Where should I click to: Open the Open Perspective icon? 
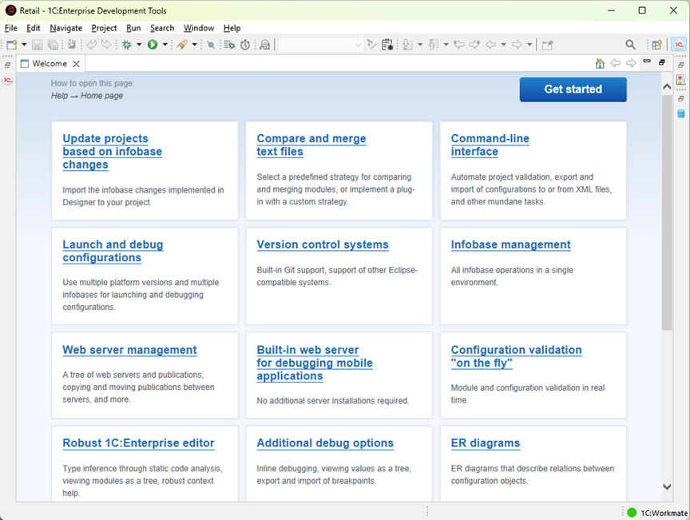[656, 45]
